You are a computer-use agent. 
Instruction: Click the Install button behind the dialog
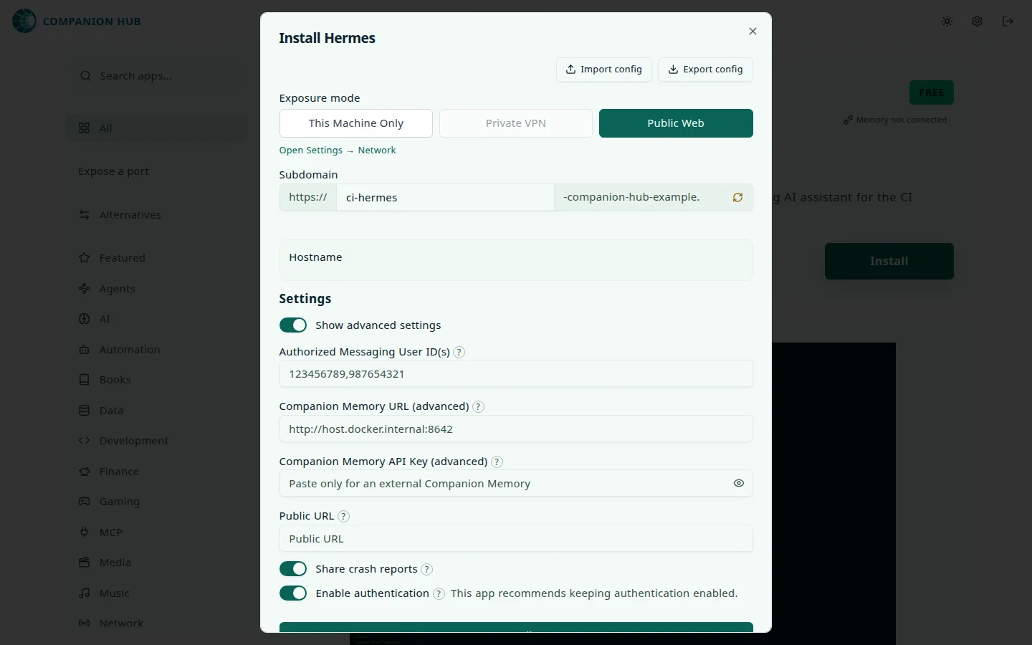[x=889, y=261]
